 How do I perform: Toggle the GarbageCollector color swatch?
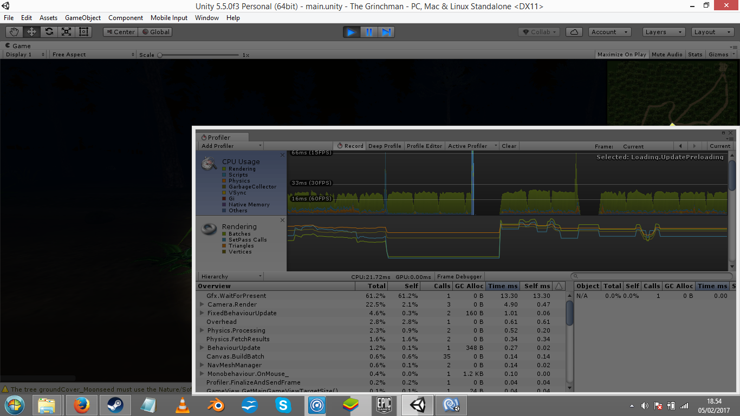[x=224, y=187]
